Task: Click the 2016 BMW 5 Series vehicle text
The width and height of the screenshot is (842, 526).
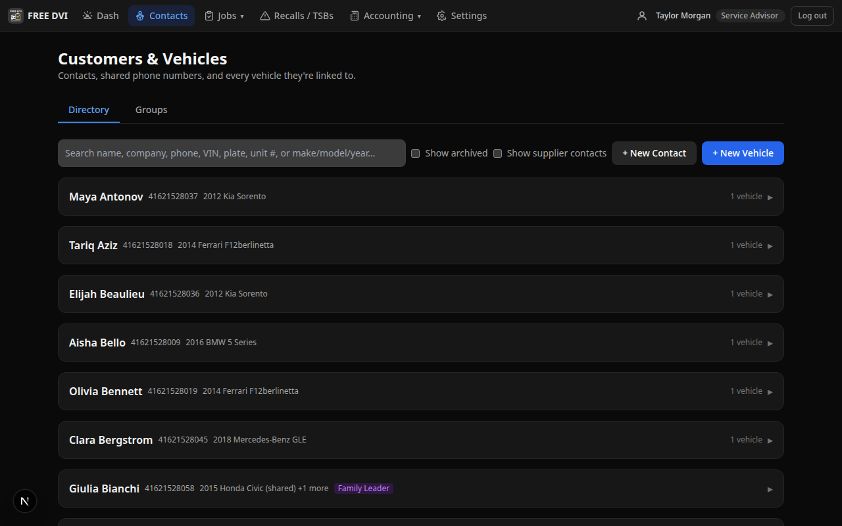Action: 221,343
